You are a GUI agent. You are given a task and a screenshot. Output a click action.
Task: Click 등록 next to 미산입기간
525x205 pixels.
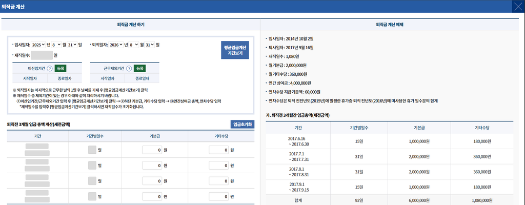[60, 68]
